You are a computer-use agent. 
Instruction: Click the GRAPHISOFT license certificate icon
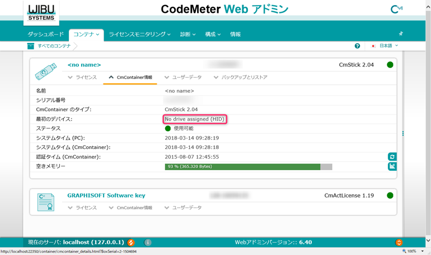[46, 202]
